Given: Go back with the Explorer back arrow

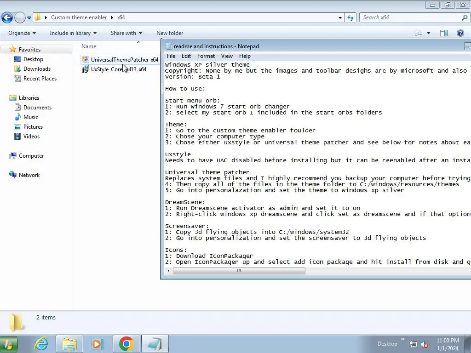Looking at the screenshot, I should pos(7,18).
